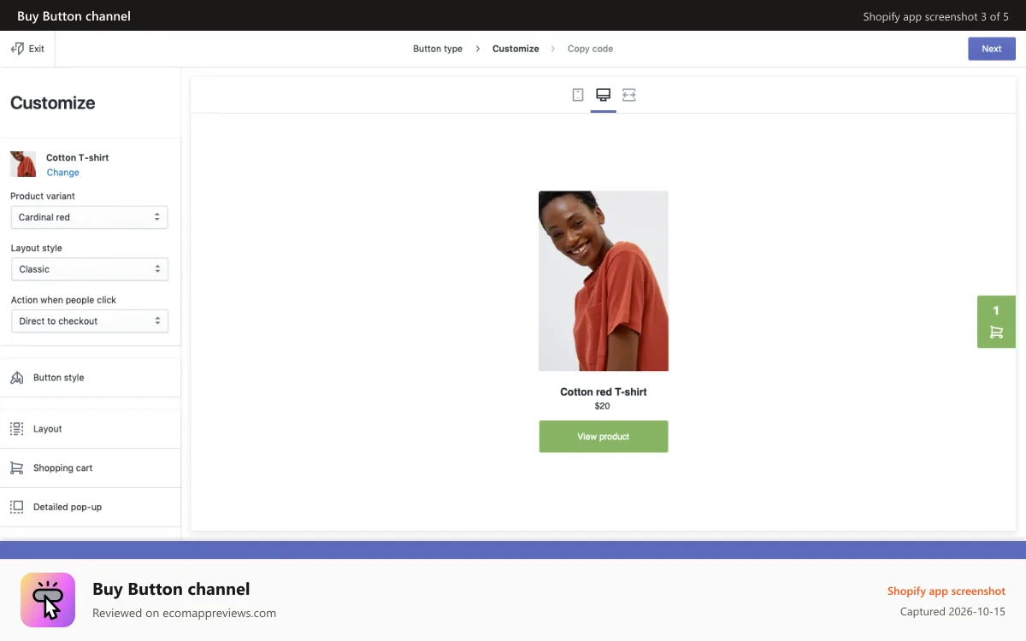Open the Product variant dropdown
The width and height of the screenshot is (1026, 641).
pos(89,217)
